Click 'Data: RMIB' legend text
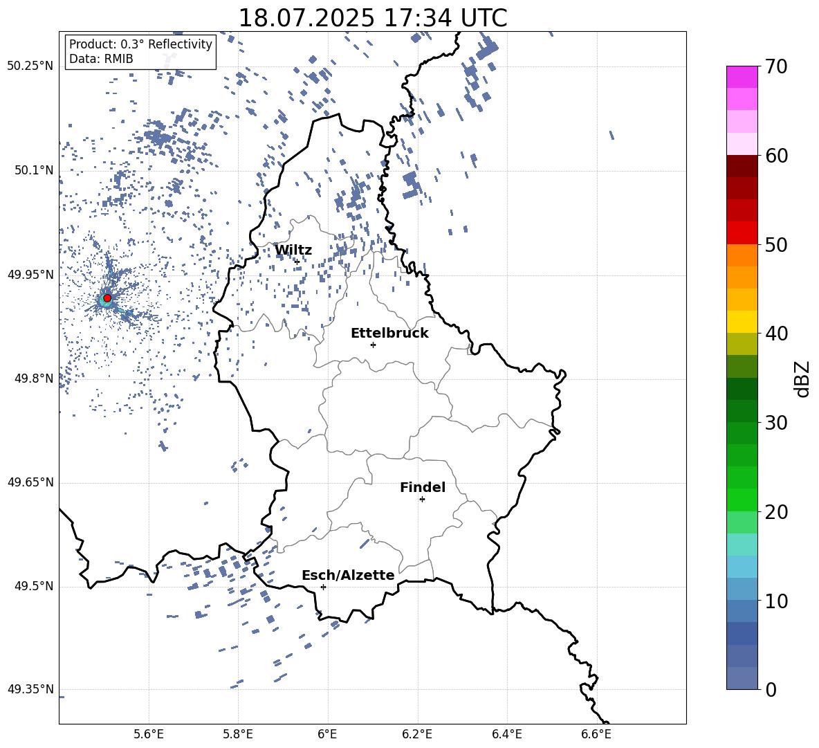The image size is (819, 748). click(101, 59)
